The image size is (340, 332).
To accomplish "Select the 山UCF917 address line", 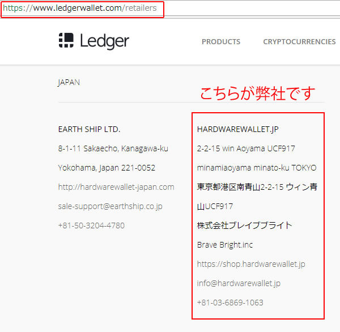I will pyautogui.click(x=215, y=206).
